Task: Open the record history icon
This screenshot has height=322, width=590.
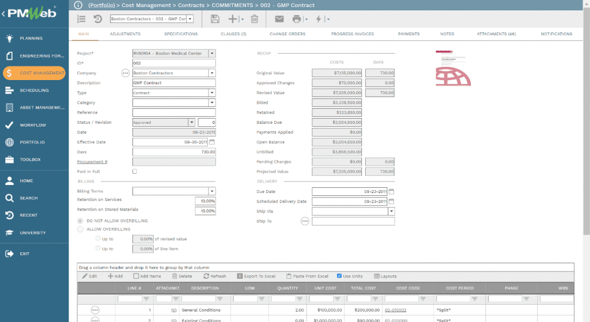Action: (98, 19)
